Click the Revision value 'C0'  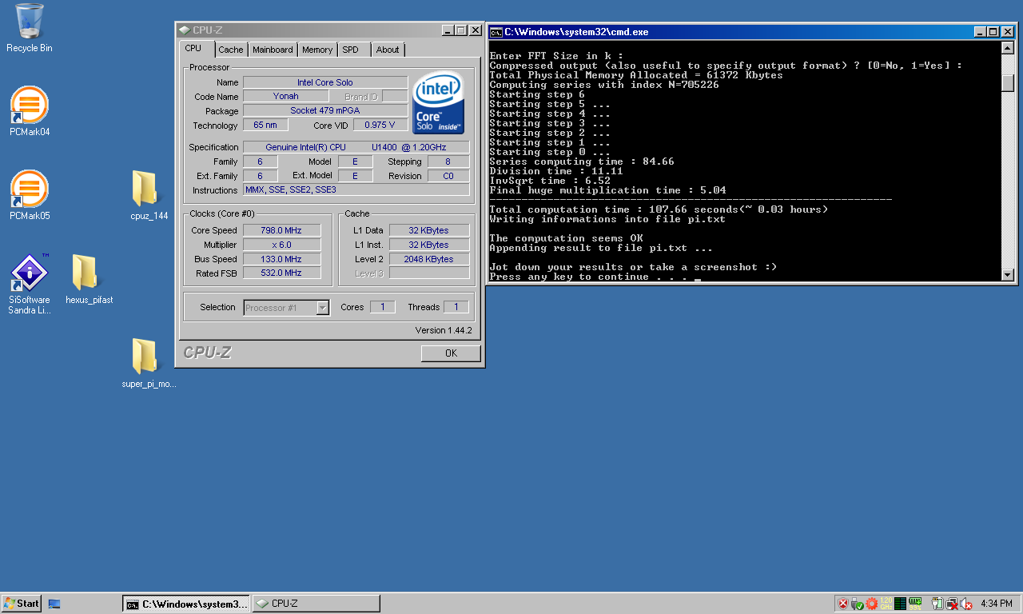click(x=448, y=176)
